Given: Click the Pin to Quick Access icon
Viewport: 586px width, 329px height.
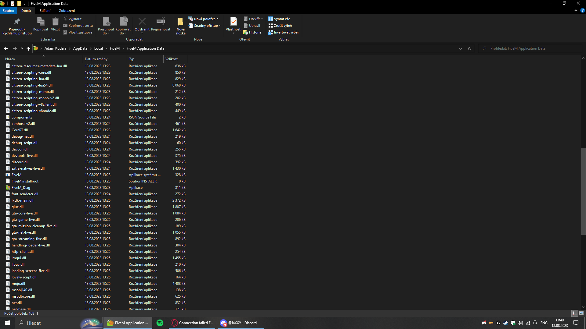Looking at the screenshot, I should pos(17,22).
